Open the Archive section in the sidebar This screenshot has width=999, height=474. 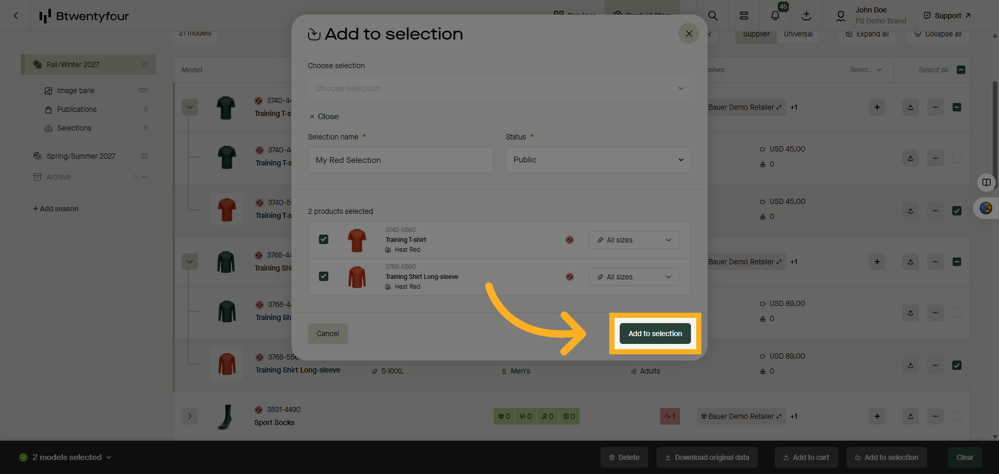coord(58,176)
